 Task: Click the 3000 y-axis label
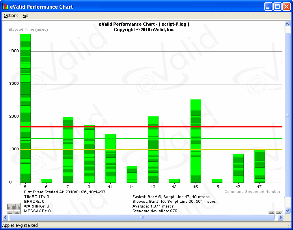tap(14, 83)
